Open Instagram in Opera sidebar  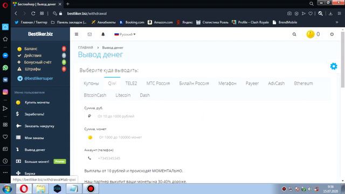(x=5, y=92)
